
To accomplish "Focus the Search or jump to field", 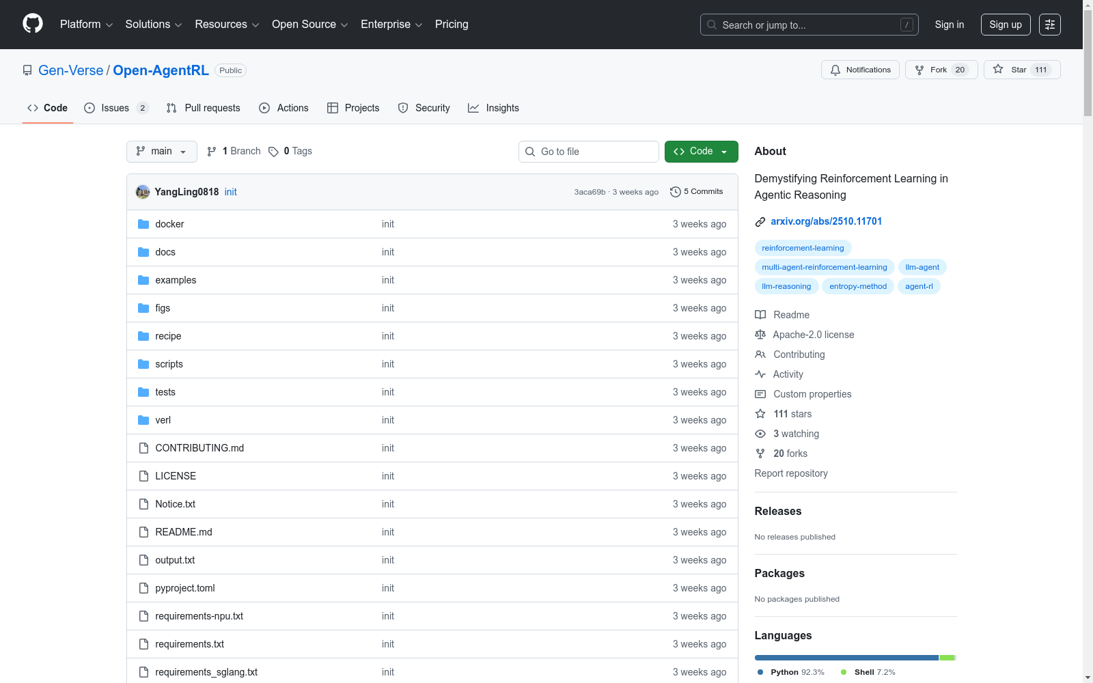I will 810,25.
